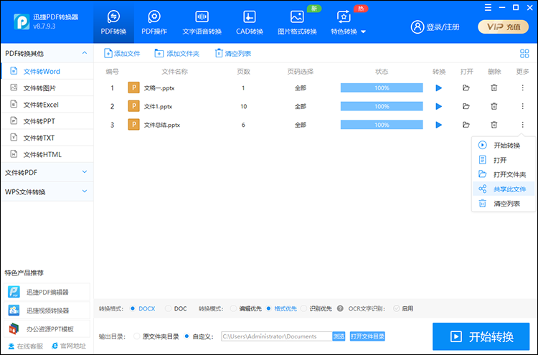Select the CAD转换 tab
This screenshot has width=538, height=355.
[x=250, y=23]
